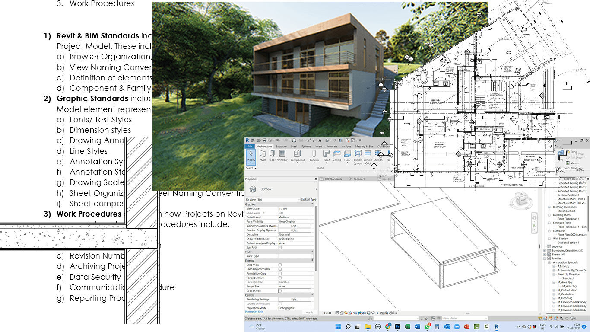
Task: Enable the Far Clip Active checkbox
Action: click(x=280, y=278)
